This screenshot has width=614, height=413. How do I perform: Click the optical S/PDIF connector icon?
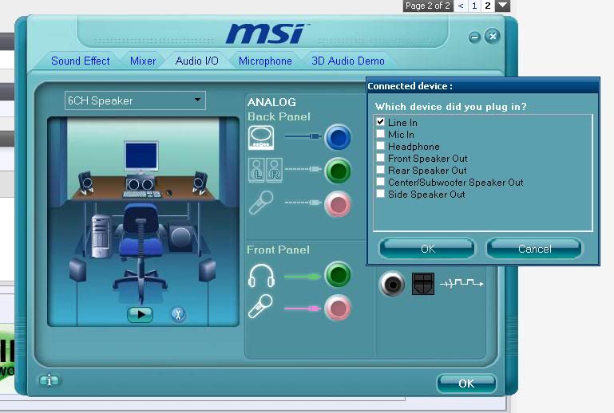(422, 284)
